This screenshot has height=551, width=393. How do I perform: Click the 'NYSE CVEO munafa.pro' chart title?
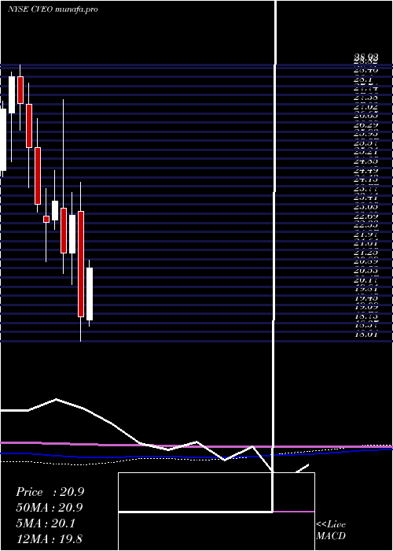[53, 9]
